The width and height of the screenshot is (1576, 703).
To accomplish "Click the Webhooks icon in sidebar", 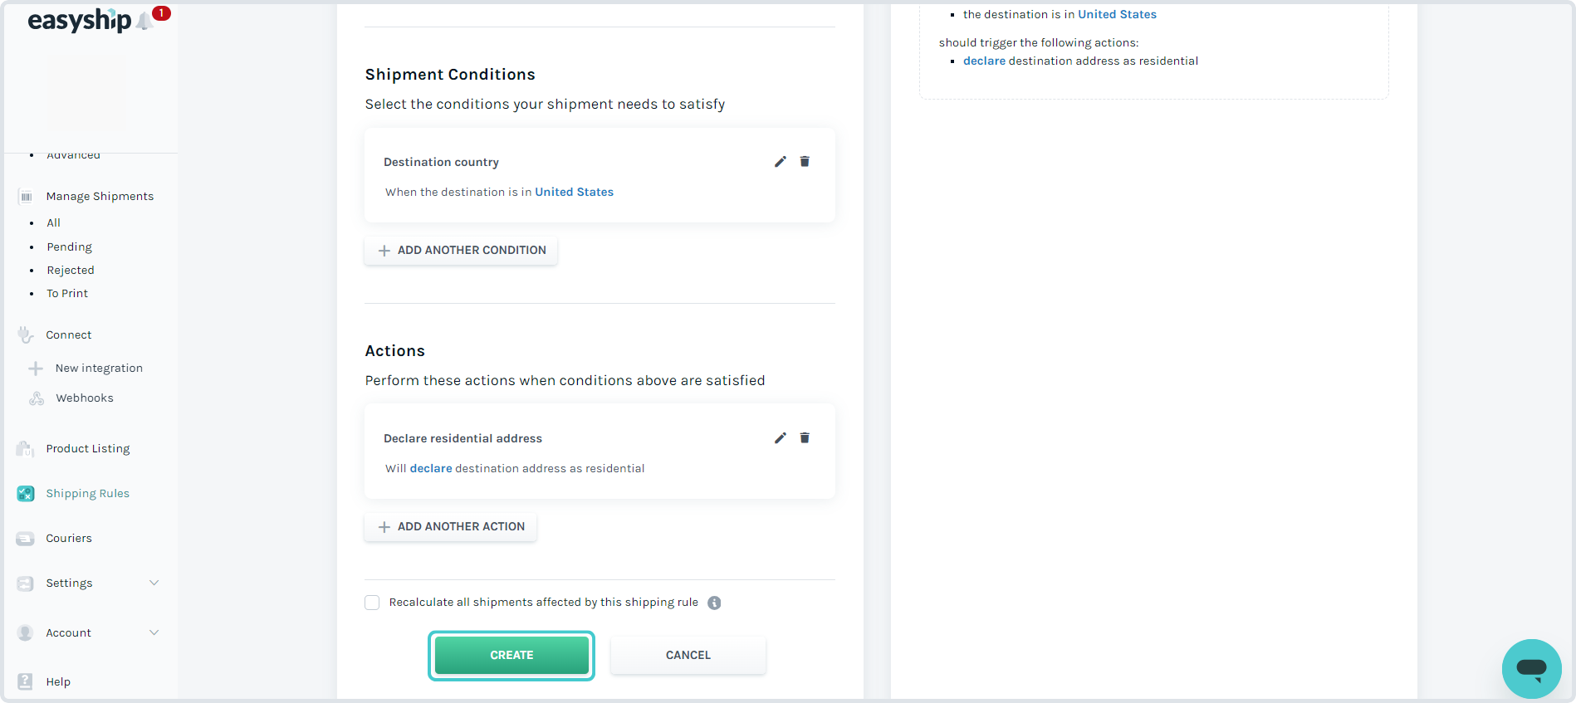I will (37, 398).
